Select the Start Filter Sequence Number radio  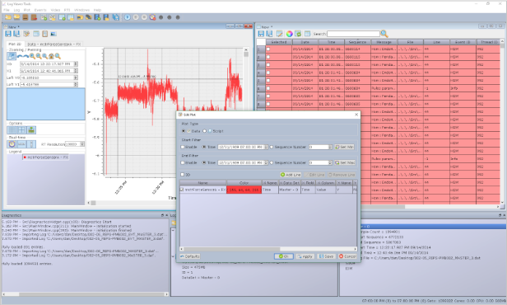click(x=272, y=147)
